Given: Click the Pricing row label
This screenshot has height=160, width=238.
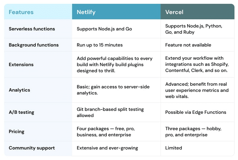Looking at the screenshot, I should pos(16,132).
